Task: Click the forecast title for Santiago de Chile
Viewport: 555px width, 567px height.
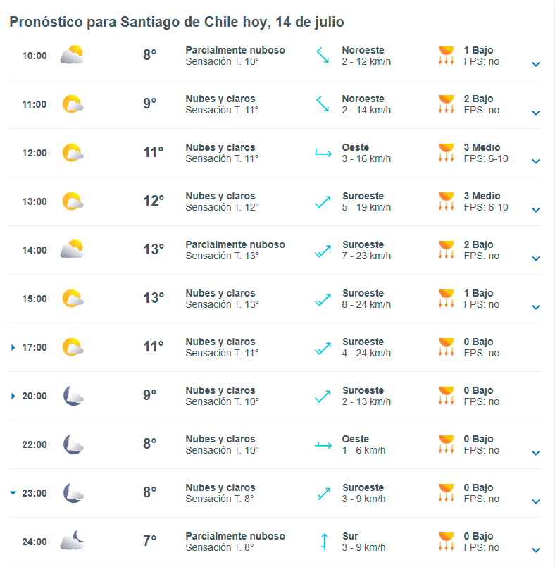Action: pyautogui.click(x=175, y=22)
